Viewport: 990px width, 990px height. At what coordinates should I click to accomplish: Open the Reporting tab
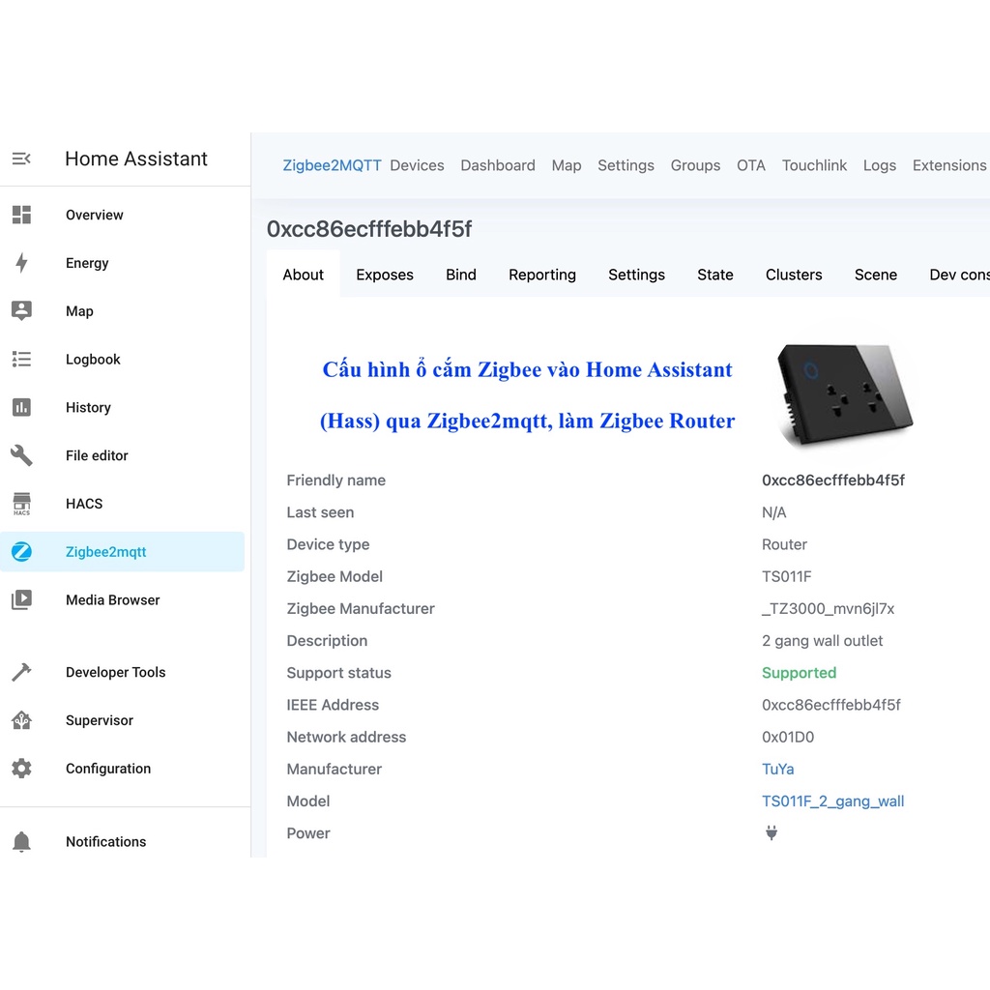pyautogui.click(x=541, y=275)
